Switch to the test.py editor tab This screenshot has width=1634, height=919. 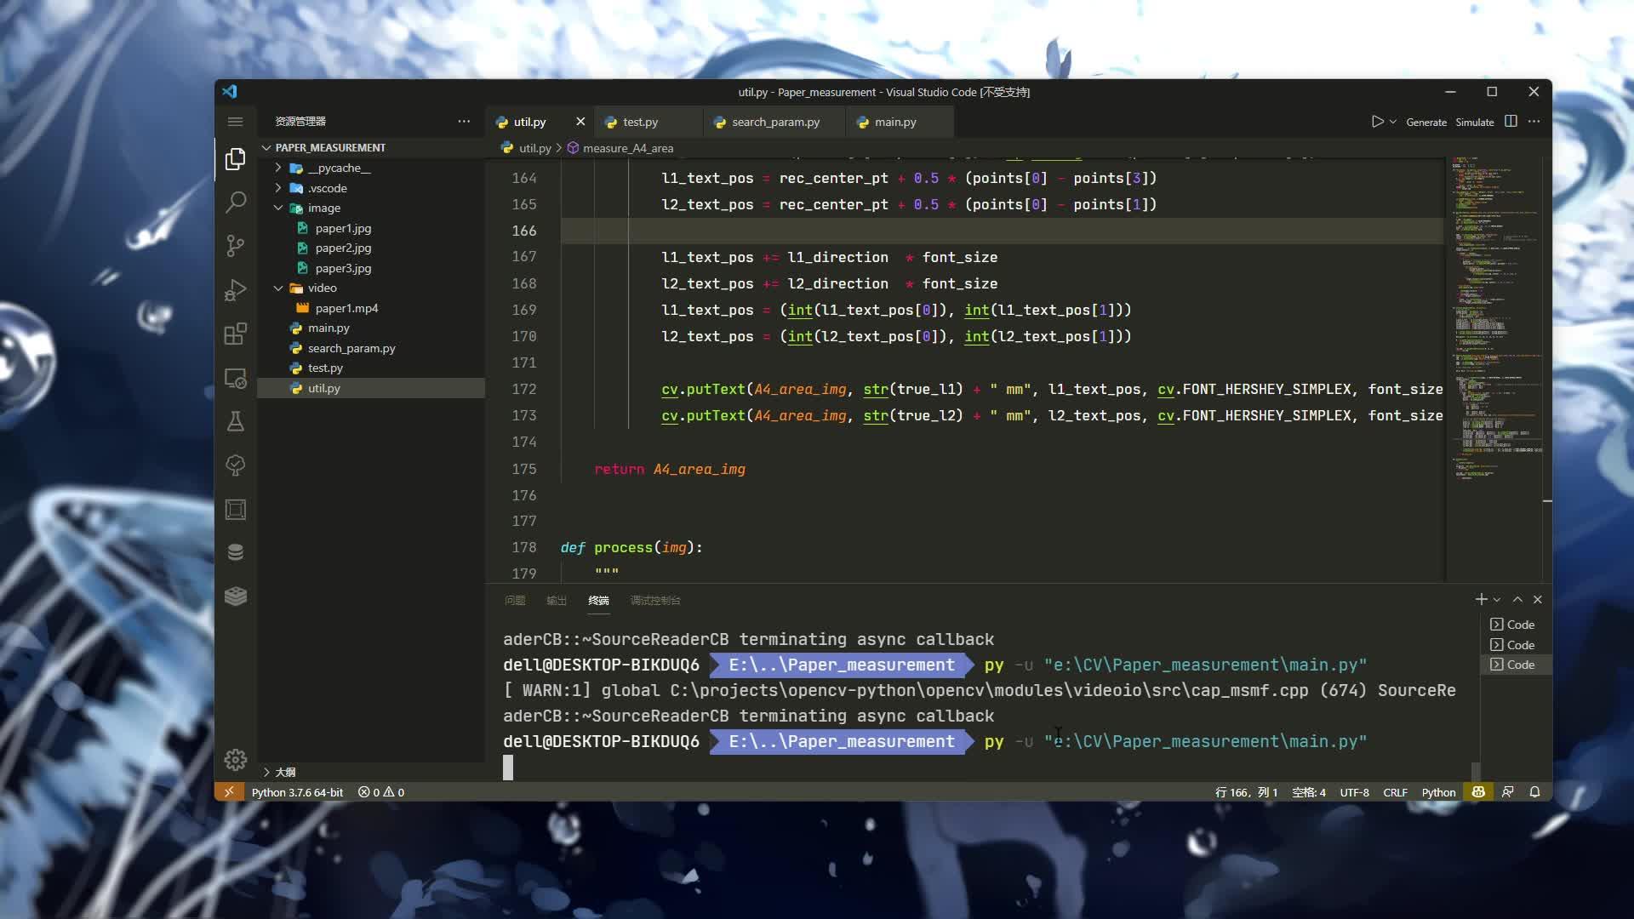642,122
